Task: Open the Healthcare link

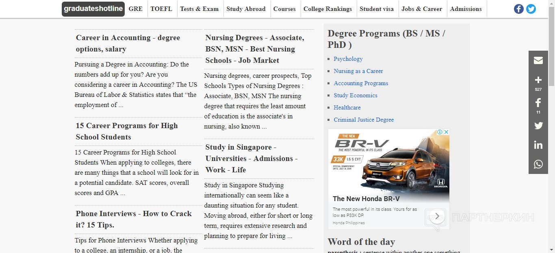Action: coord(347,107)
